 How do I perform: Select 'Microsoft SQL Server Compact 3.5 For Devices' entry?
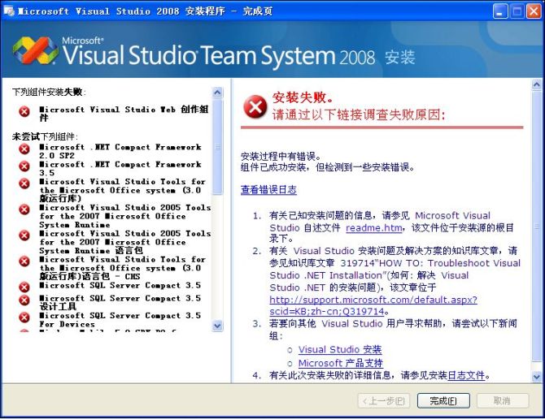coord(120,320)
